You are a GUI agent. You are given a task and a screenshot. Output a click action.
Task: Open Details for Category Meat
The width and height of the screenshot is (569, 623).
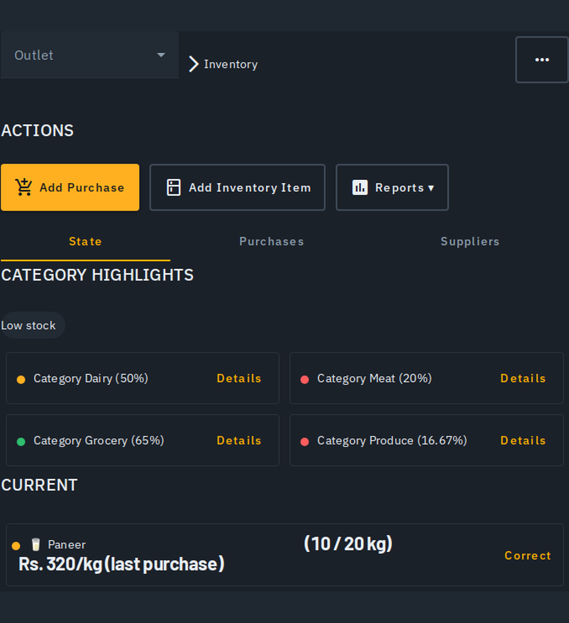point(523,378)
